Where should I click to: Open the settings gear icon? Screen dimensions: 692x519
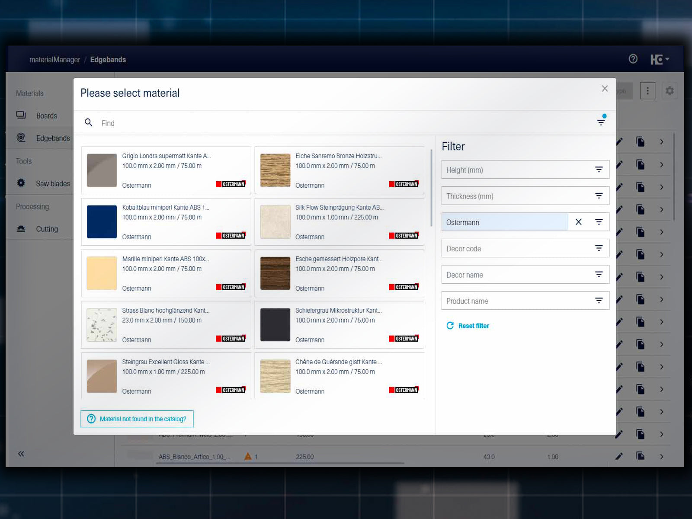coord(670,91)
